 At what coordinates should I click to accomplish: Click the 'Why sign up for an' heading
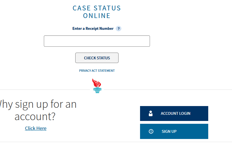tap(38, 104)
